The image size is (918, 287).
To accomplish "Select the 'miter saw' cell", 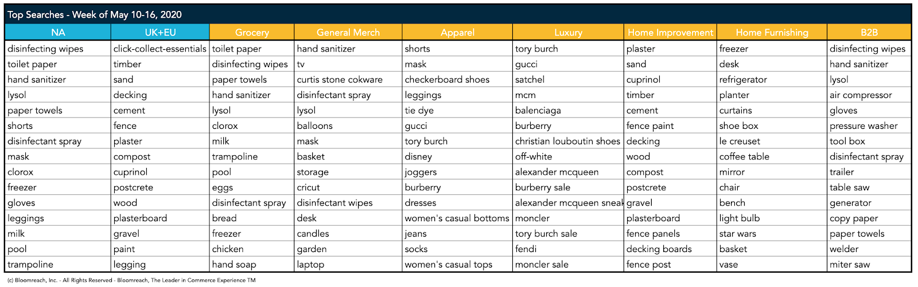I will click(x=850, y=265).
